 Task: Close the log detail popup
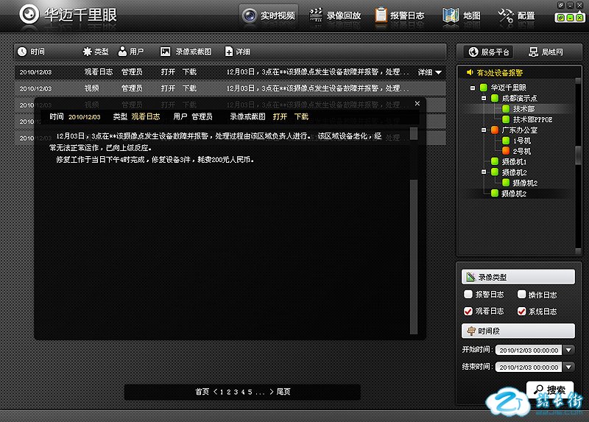417,104
